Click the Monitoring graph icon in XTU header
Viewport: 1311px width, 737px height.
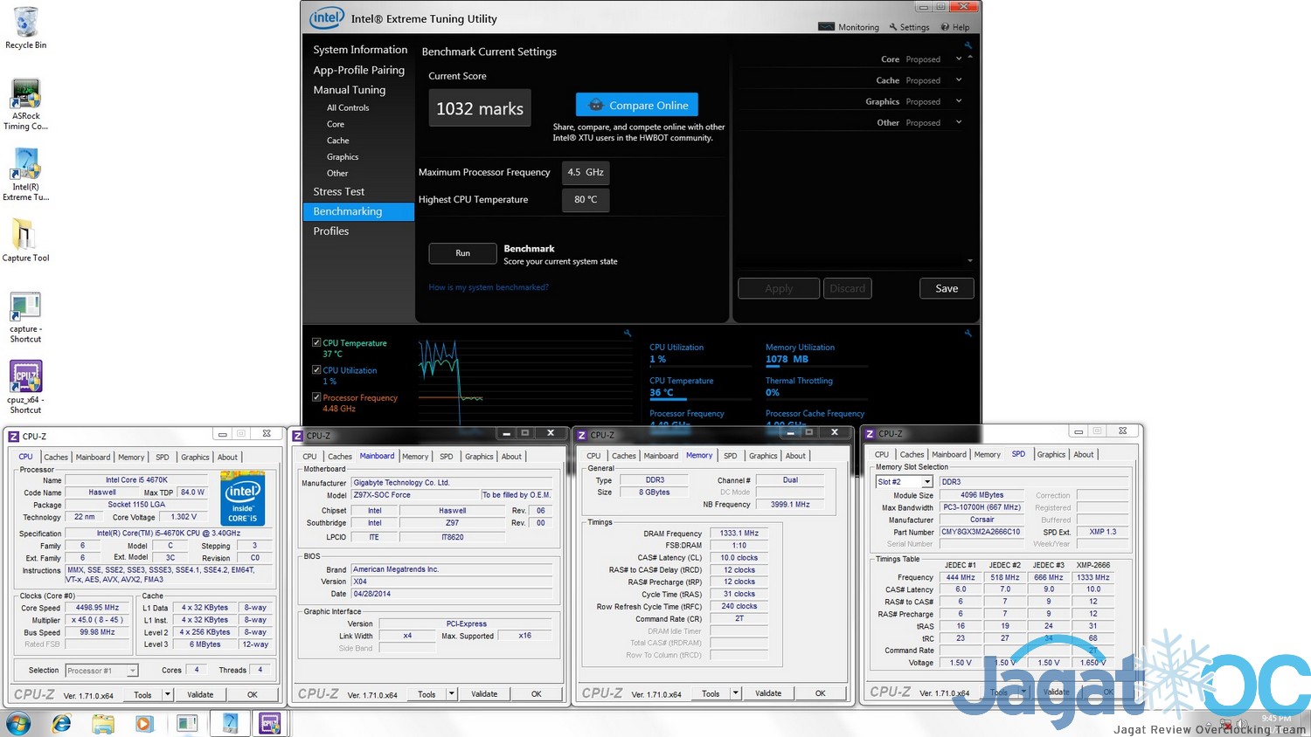tap(826, 26)
